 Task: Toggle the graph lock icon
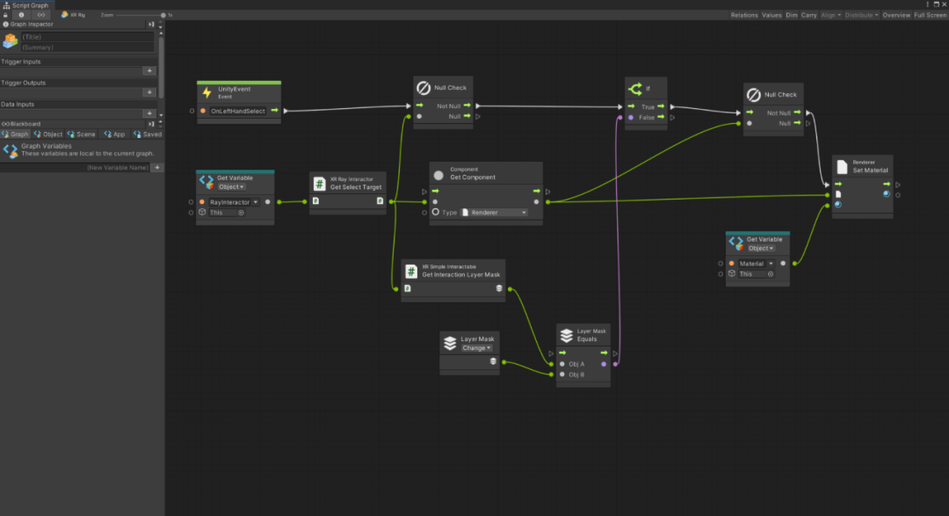pyautogui.click(x=5, y=15)
